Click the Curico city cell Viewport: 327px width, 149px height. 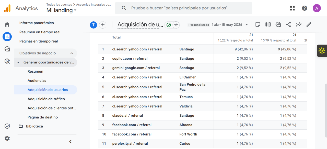pyautogui.click(x=185, y=144)
